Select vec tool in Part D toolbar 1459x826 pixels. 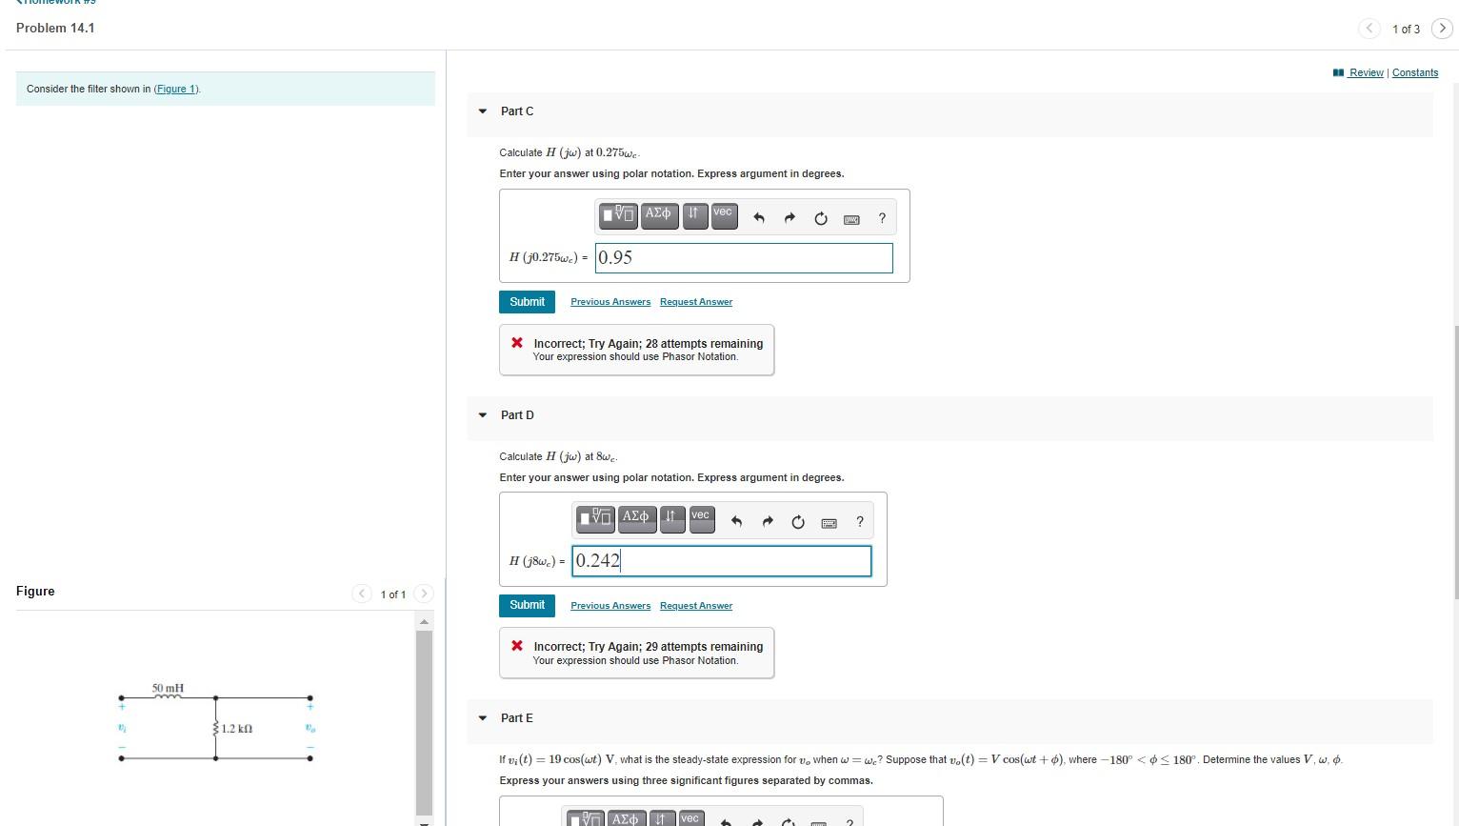(x=701, y=517)
